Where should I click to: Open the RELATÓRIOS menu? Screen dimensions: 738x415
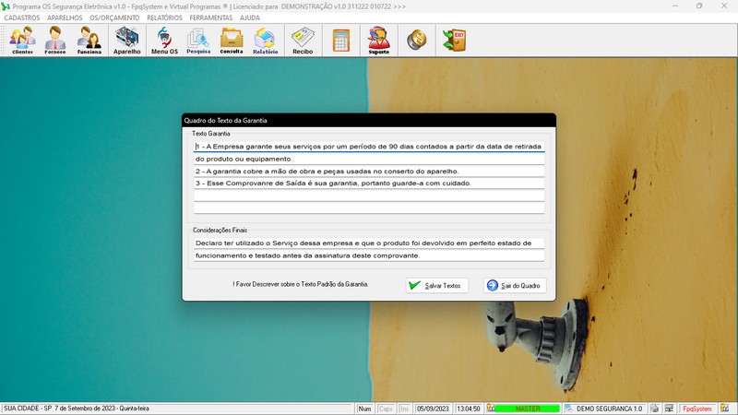point(164,18)
